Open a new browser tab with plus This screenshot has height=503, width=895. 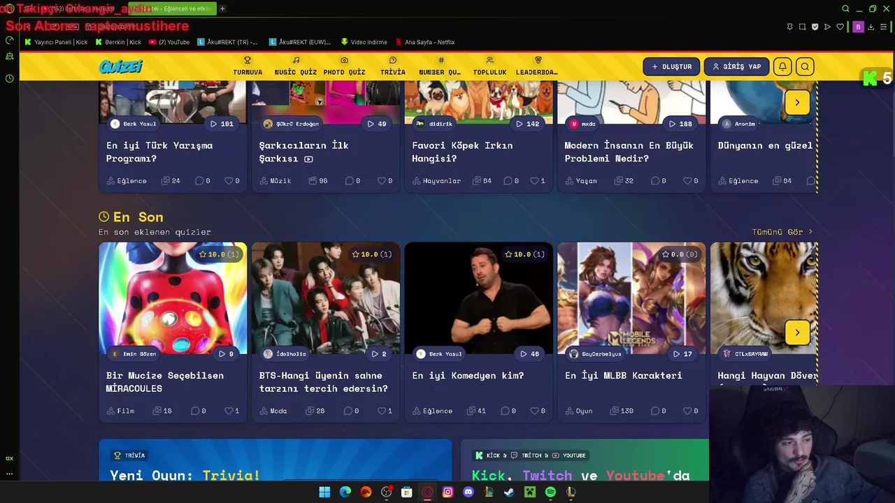(x=222, y=9)
